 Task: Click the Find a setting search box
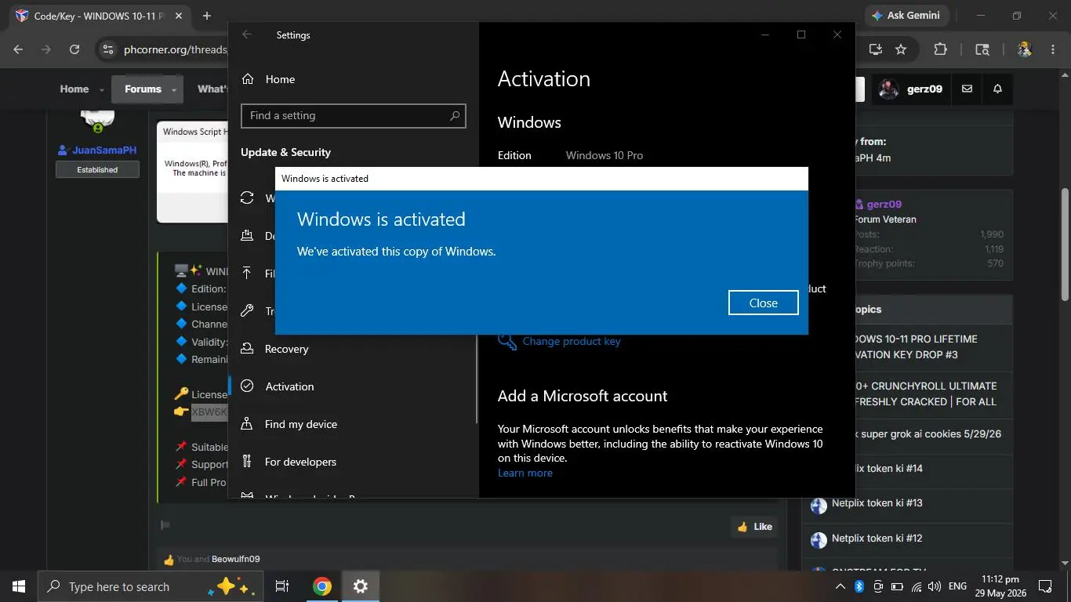[x=353, y=115]
